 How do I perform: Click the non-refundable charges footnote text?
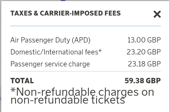click(x=82, y=92)
